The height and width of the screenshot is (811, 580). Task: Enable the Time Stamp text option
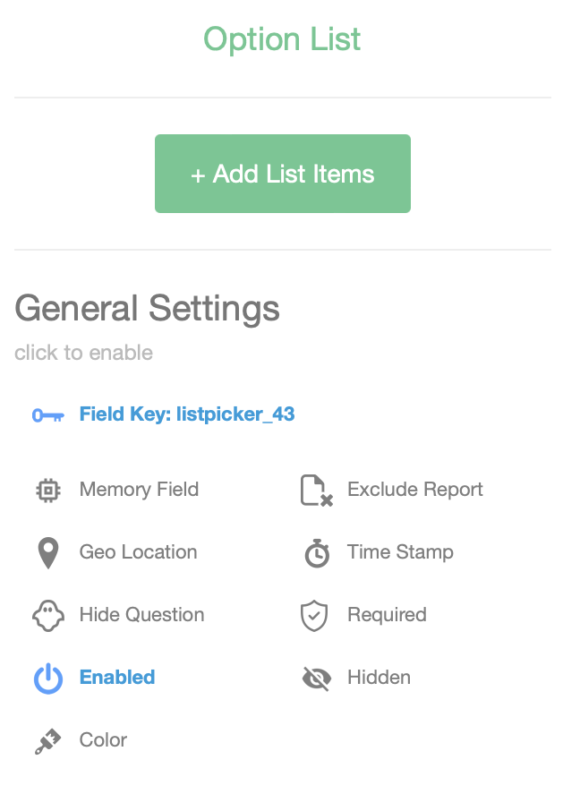[x=400, y=552]
